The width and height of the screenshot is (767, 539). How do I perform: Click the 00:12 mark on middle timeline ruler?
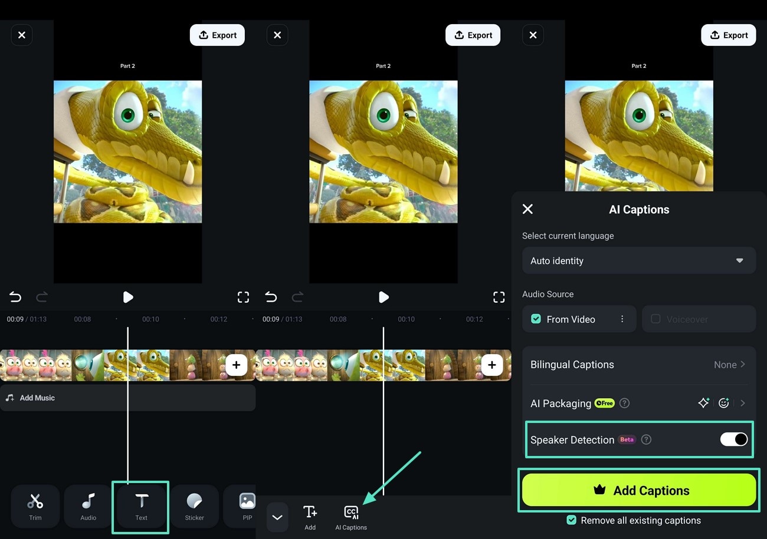pos(474,319)
